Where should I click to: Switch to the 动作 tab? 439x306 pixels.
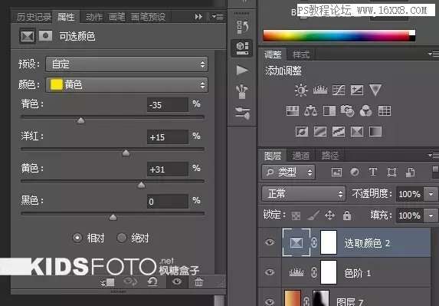pyautogui.click(x=94, y=17)
